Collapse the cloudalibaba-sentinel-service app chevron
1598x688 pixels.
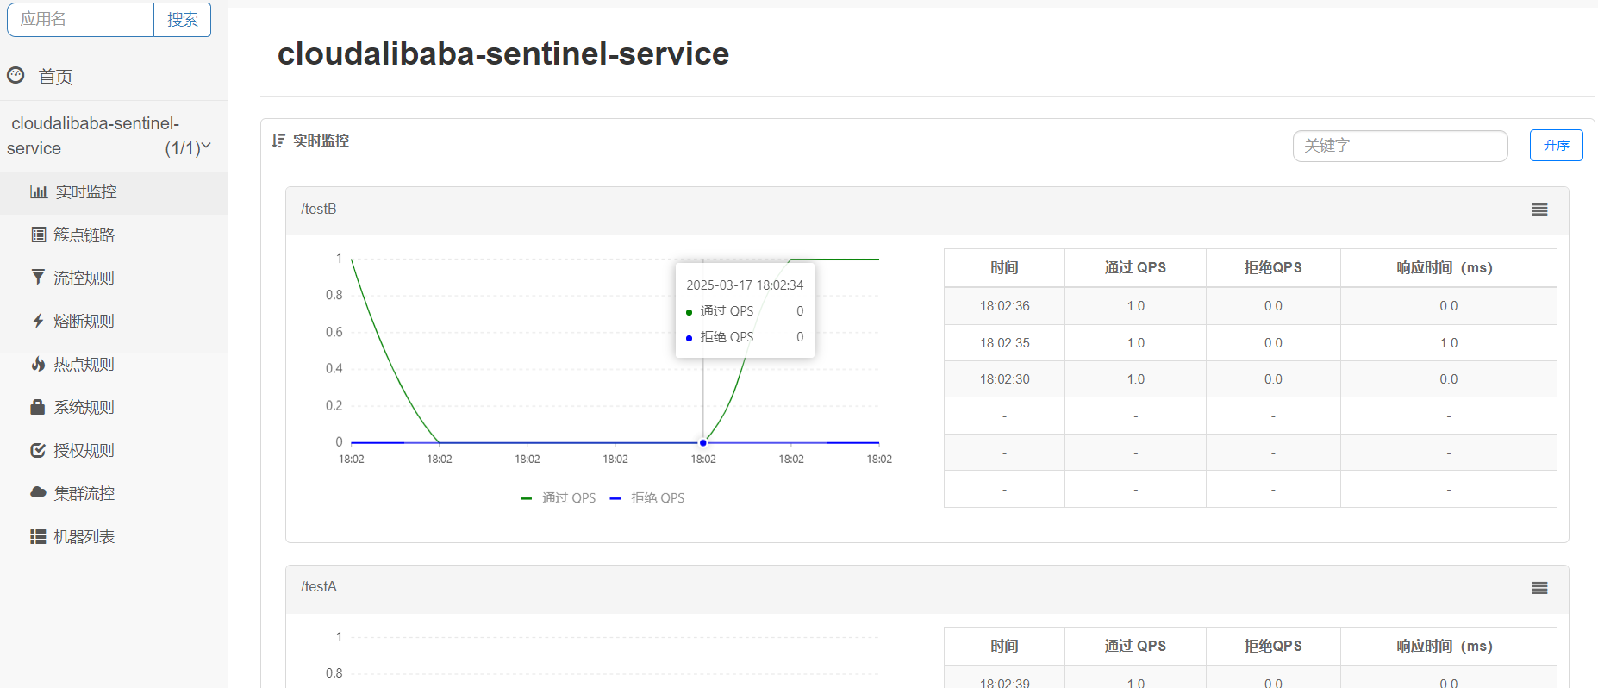tap(206, 146)
